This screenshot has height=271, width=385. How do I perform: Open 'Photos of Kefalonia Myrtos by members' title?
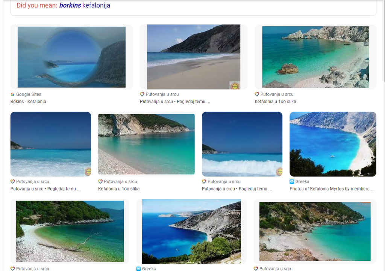pyautogui.click(x=332, y=189)
